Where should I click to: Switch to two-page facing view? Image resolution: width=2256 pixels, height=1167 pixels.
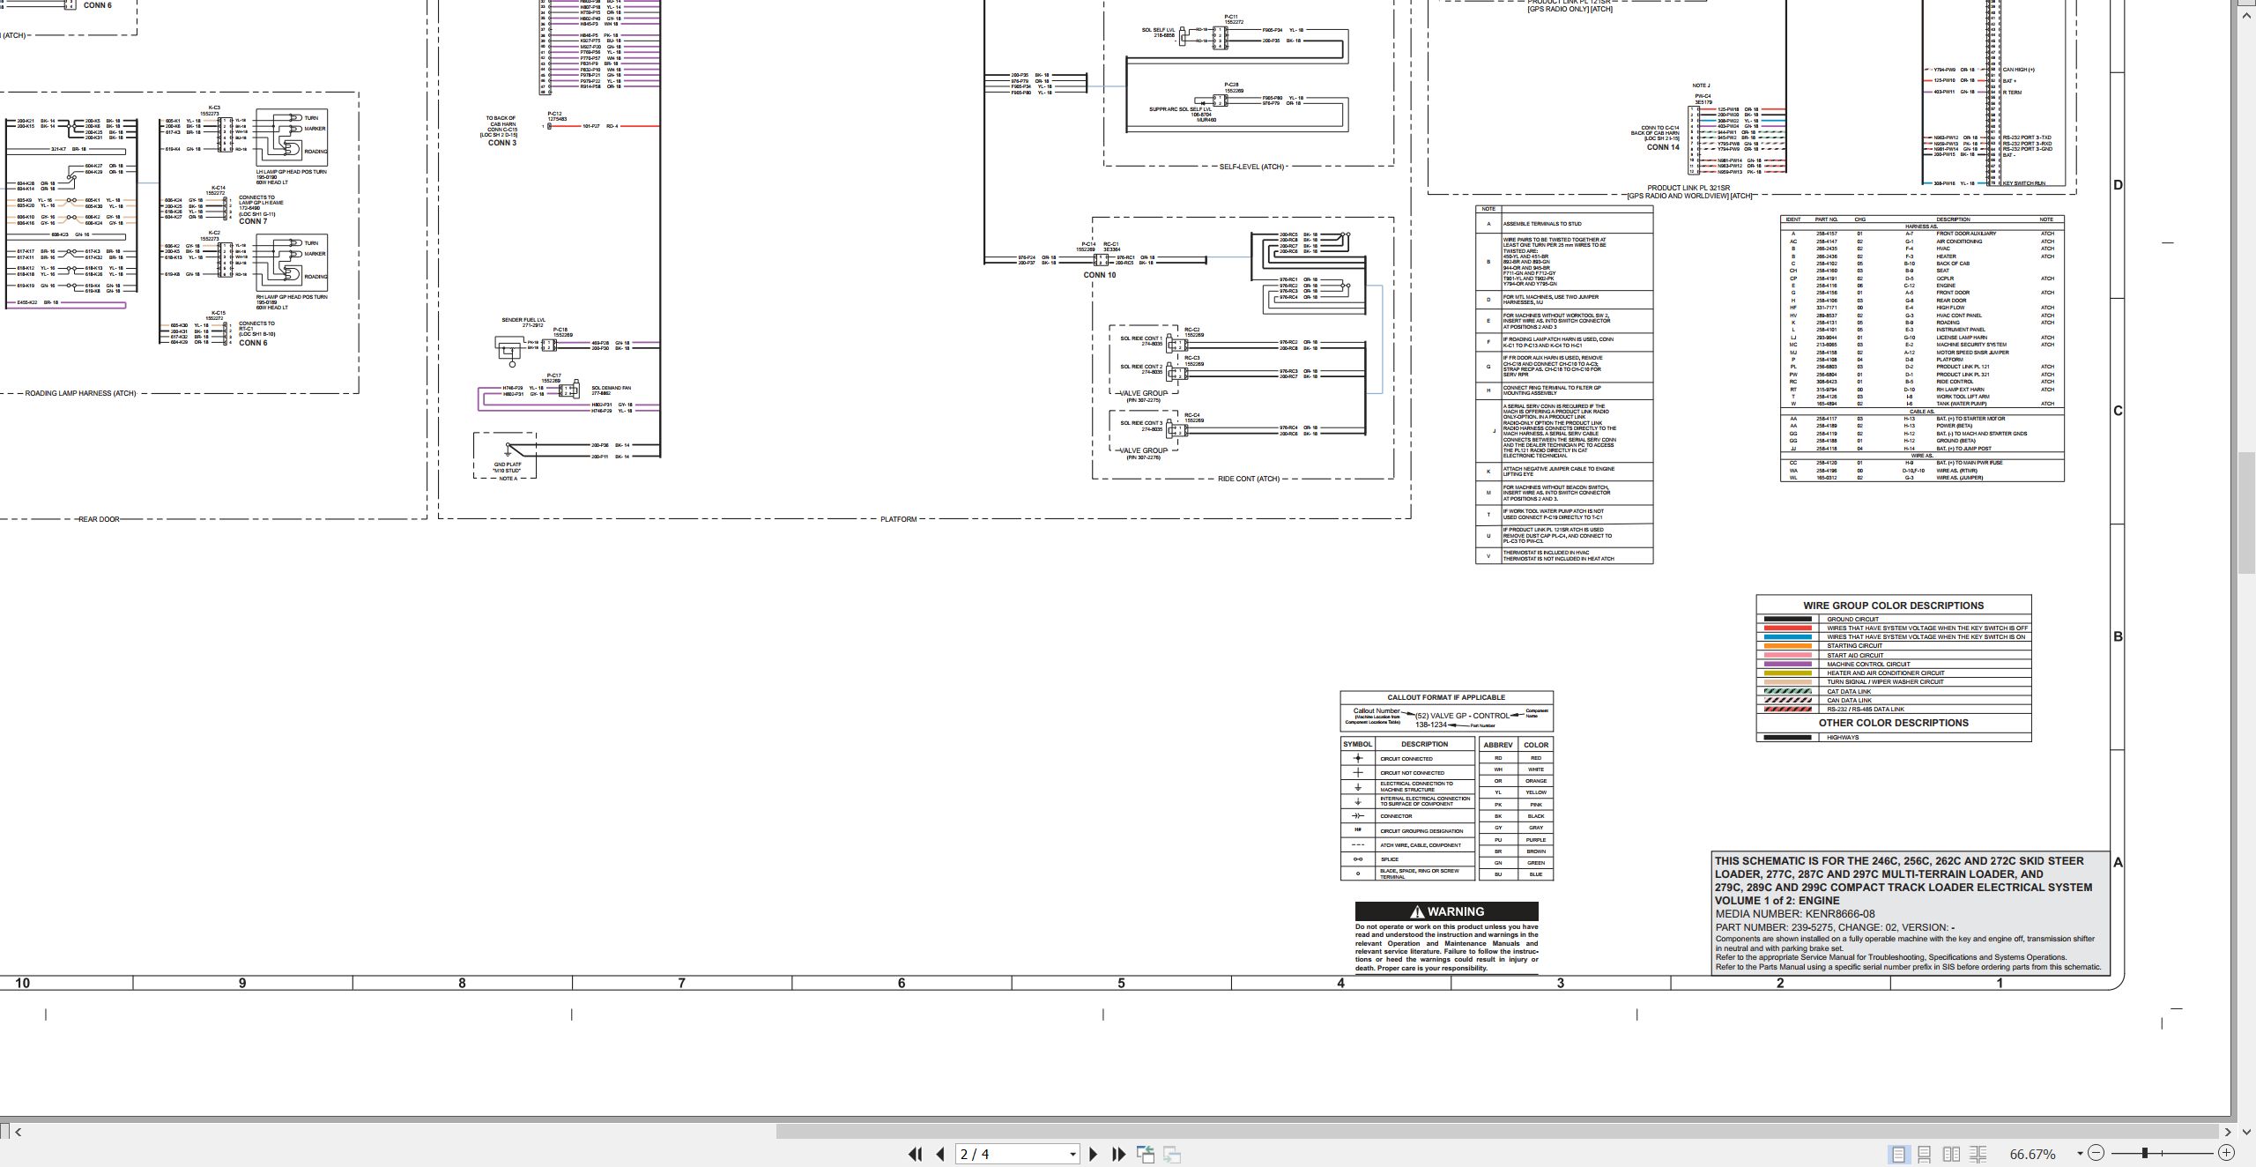1951,1154
